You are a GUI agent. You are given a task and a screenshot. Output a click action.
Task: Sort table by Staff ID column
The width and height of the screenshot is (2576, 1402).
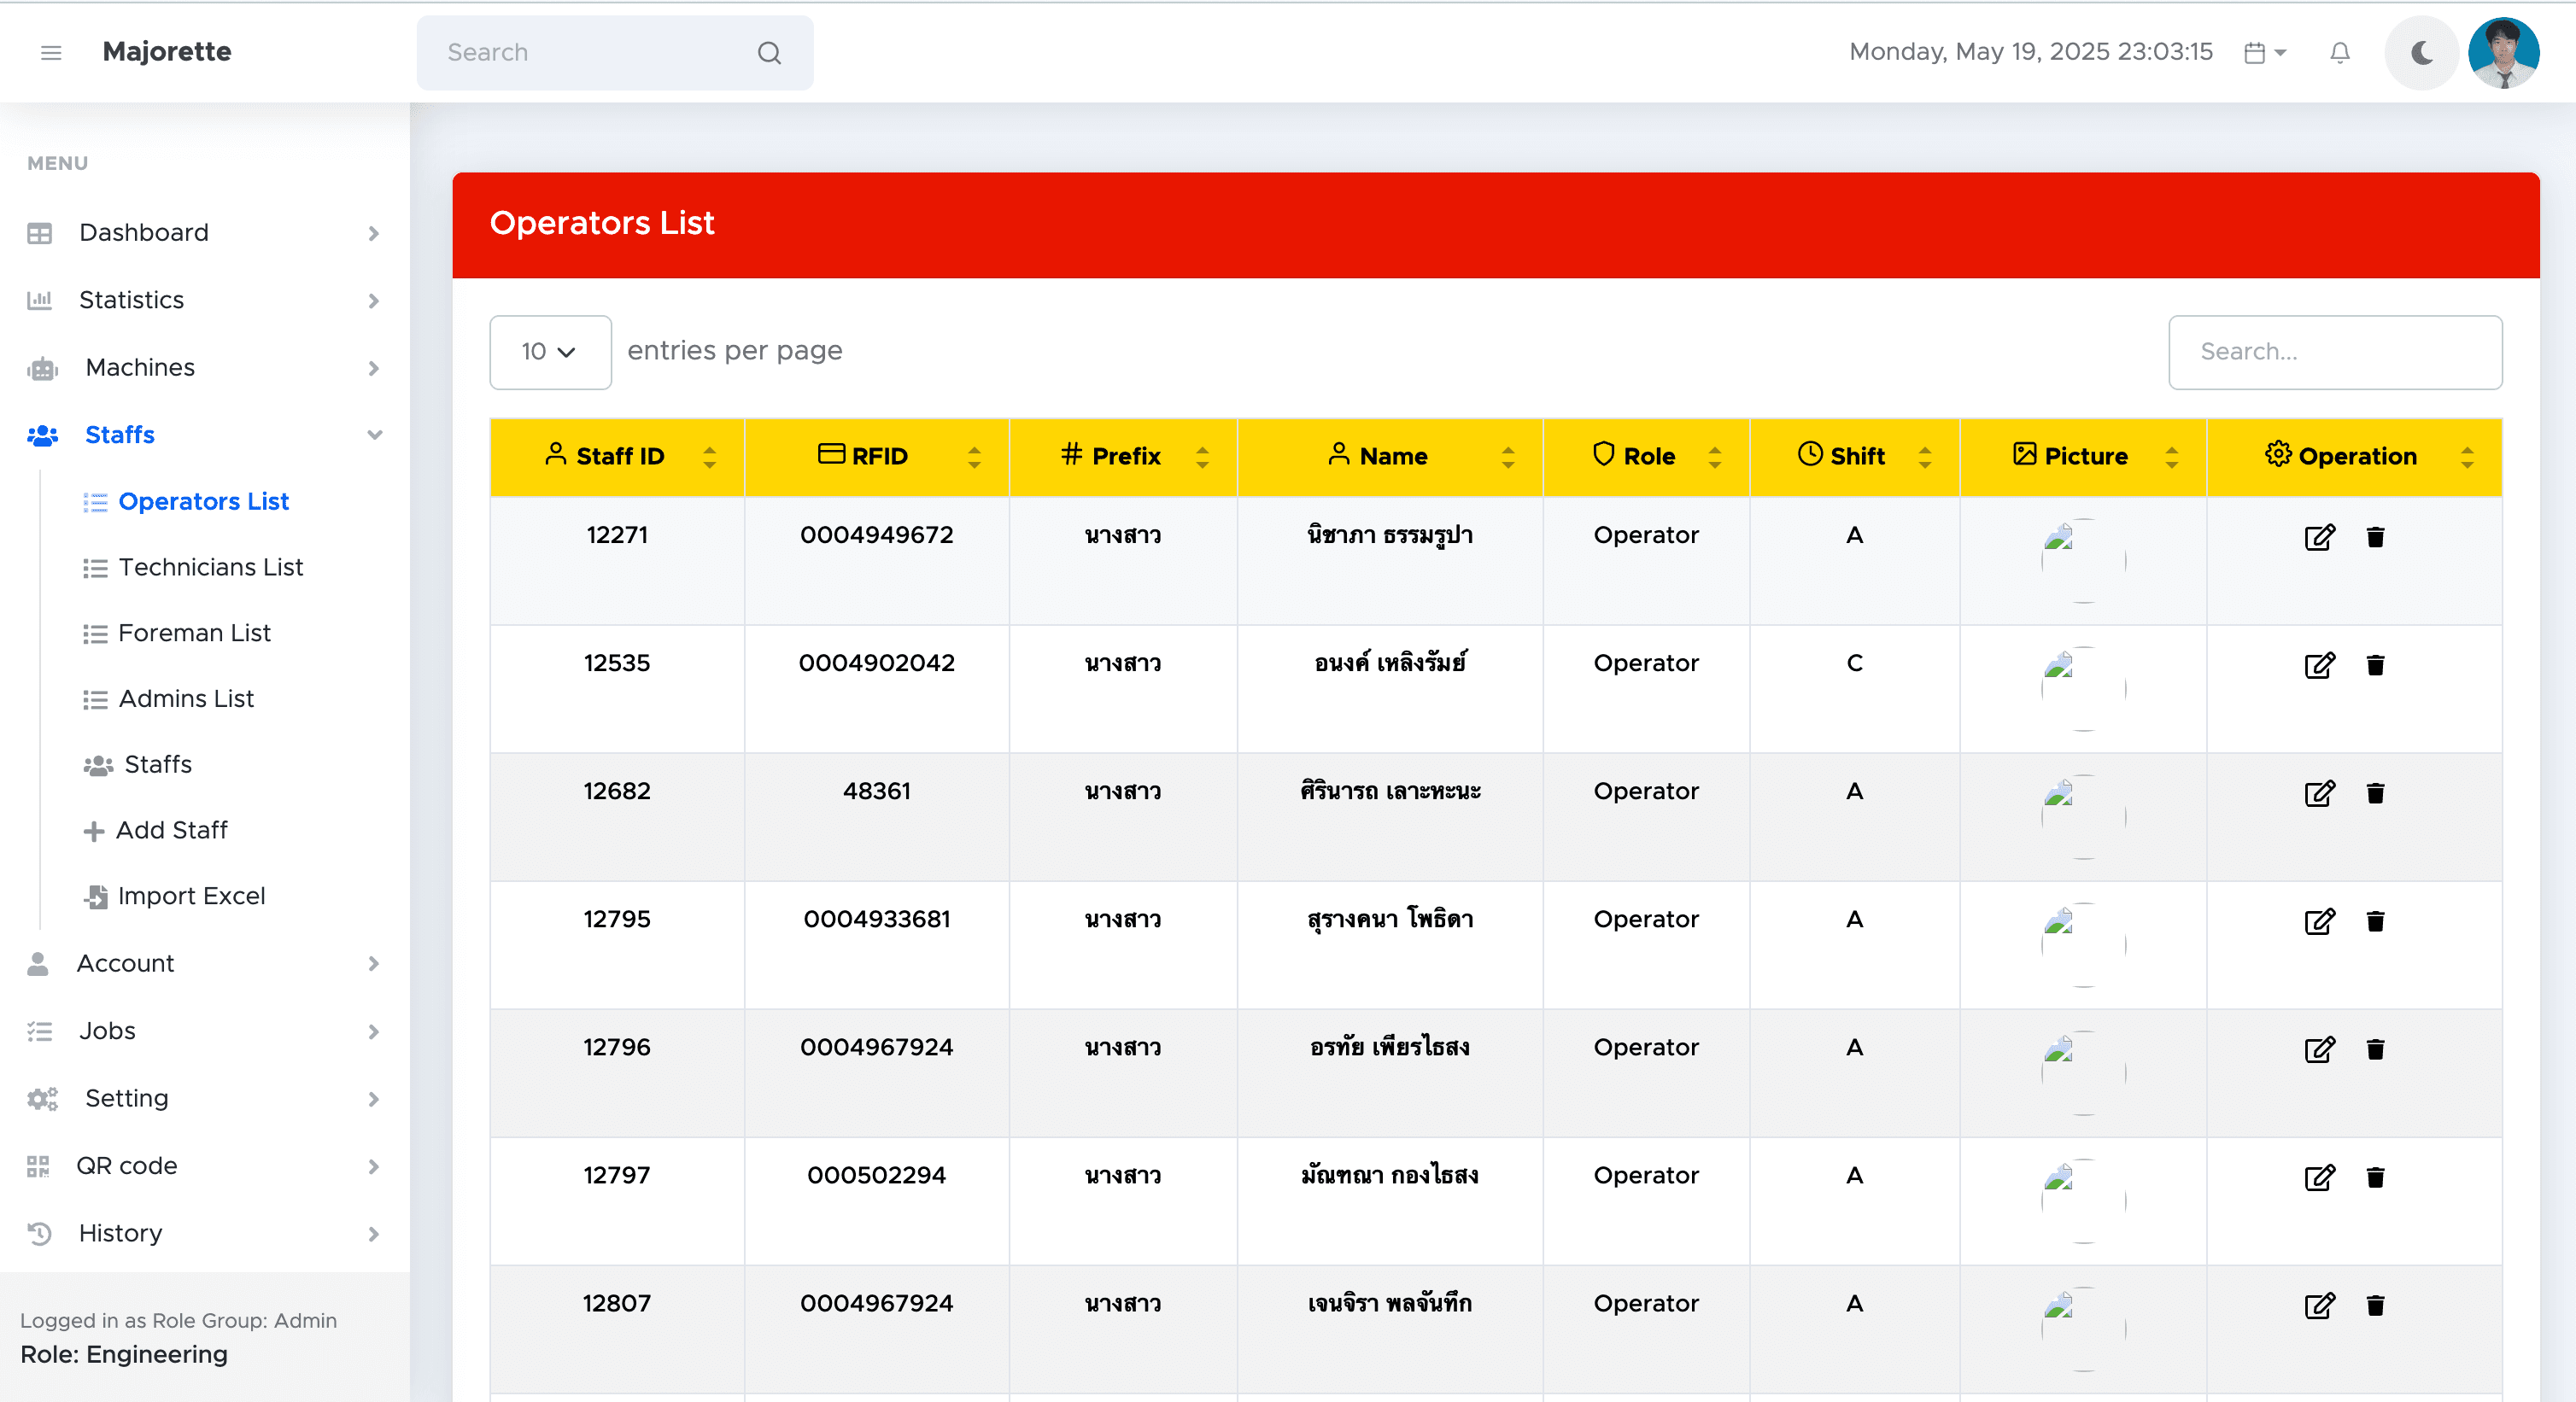618,456
